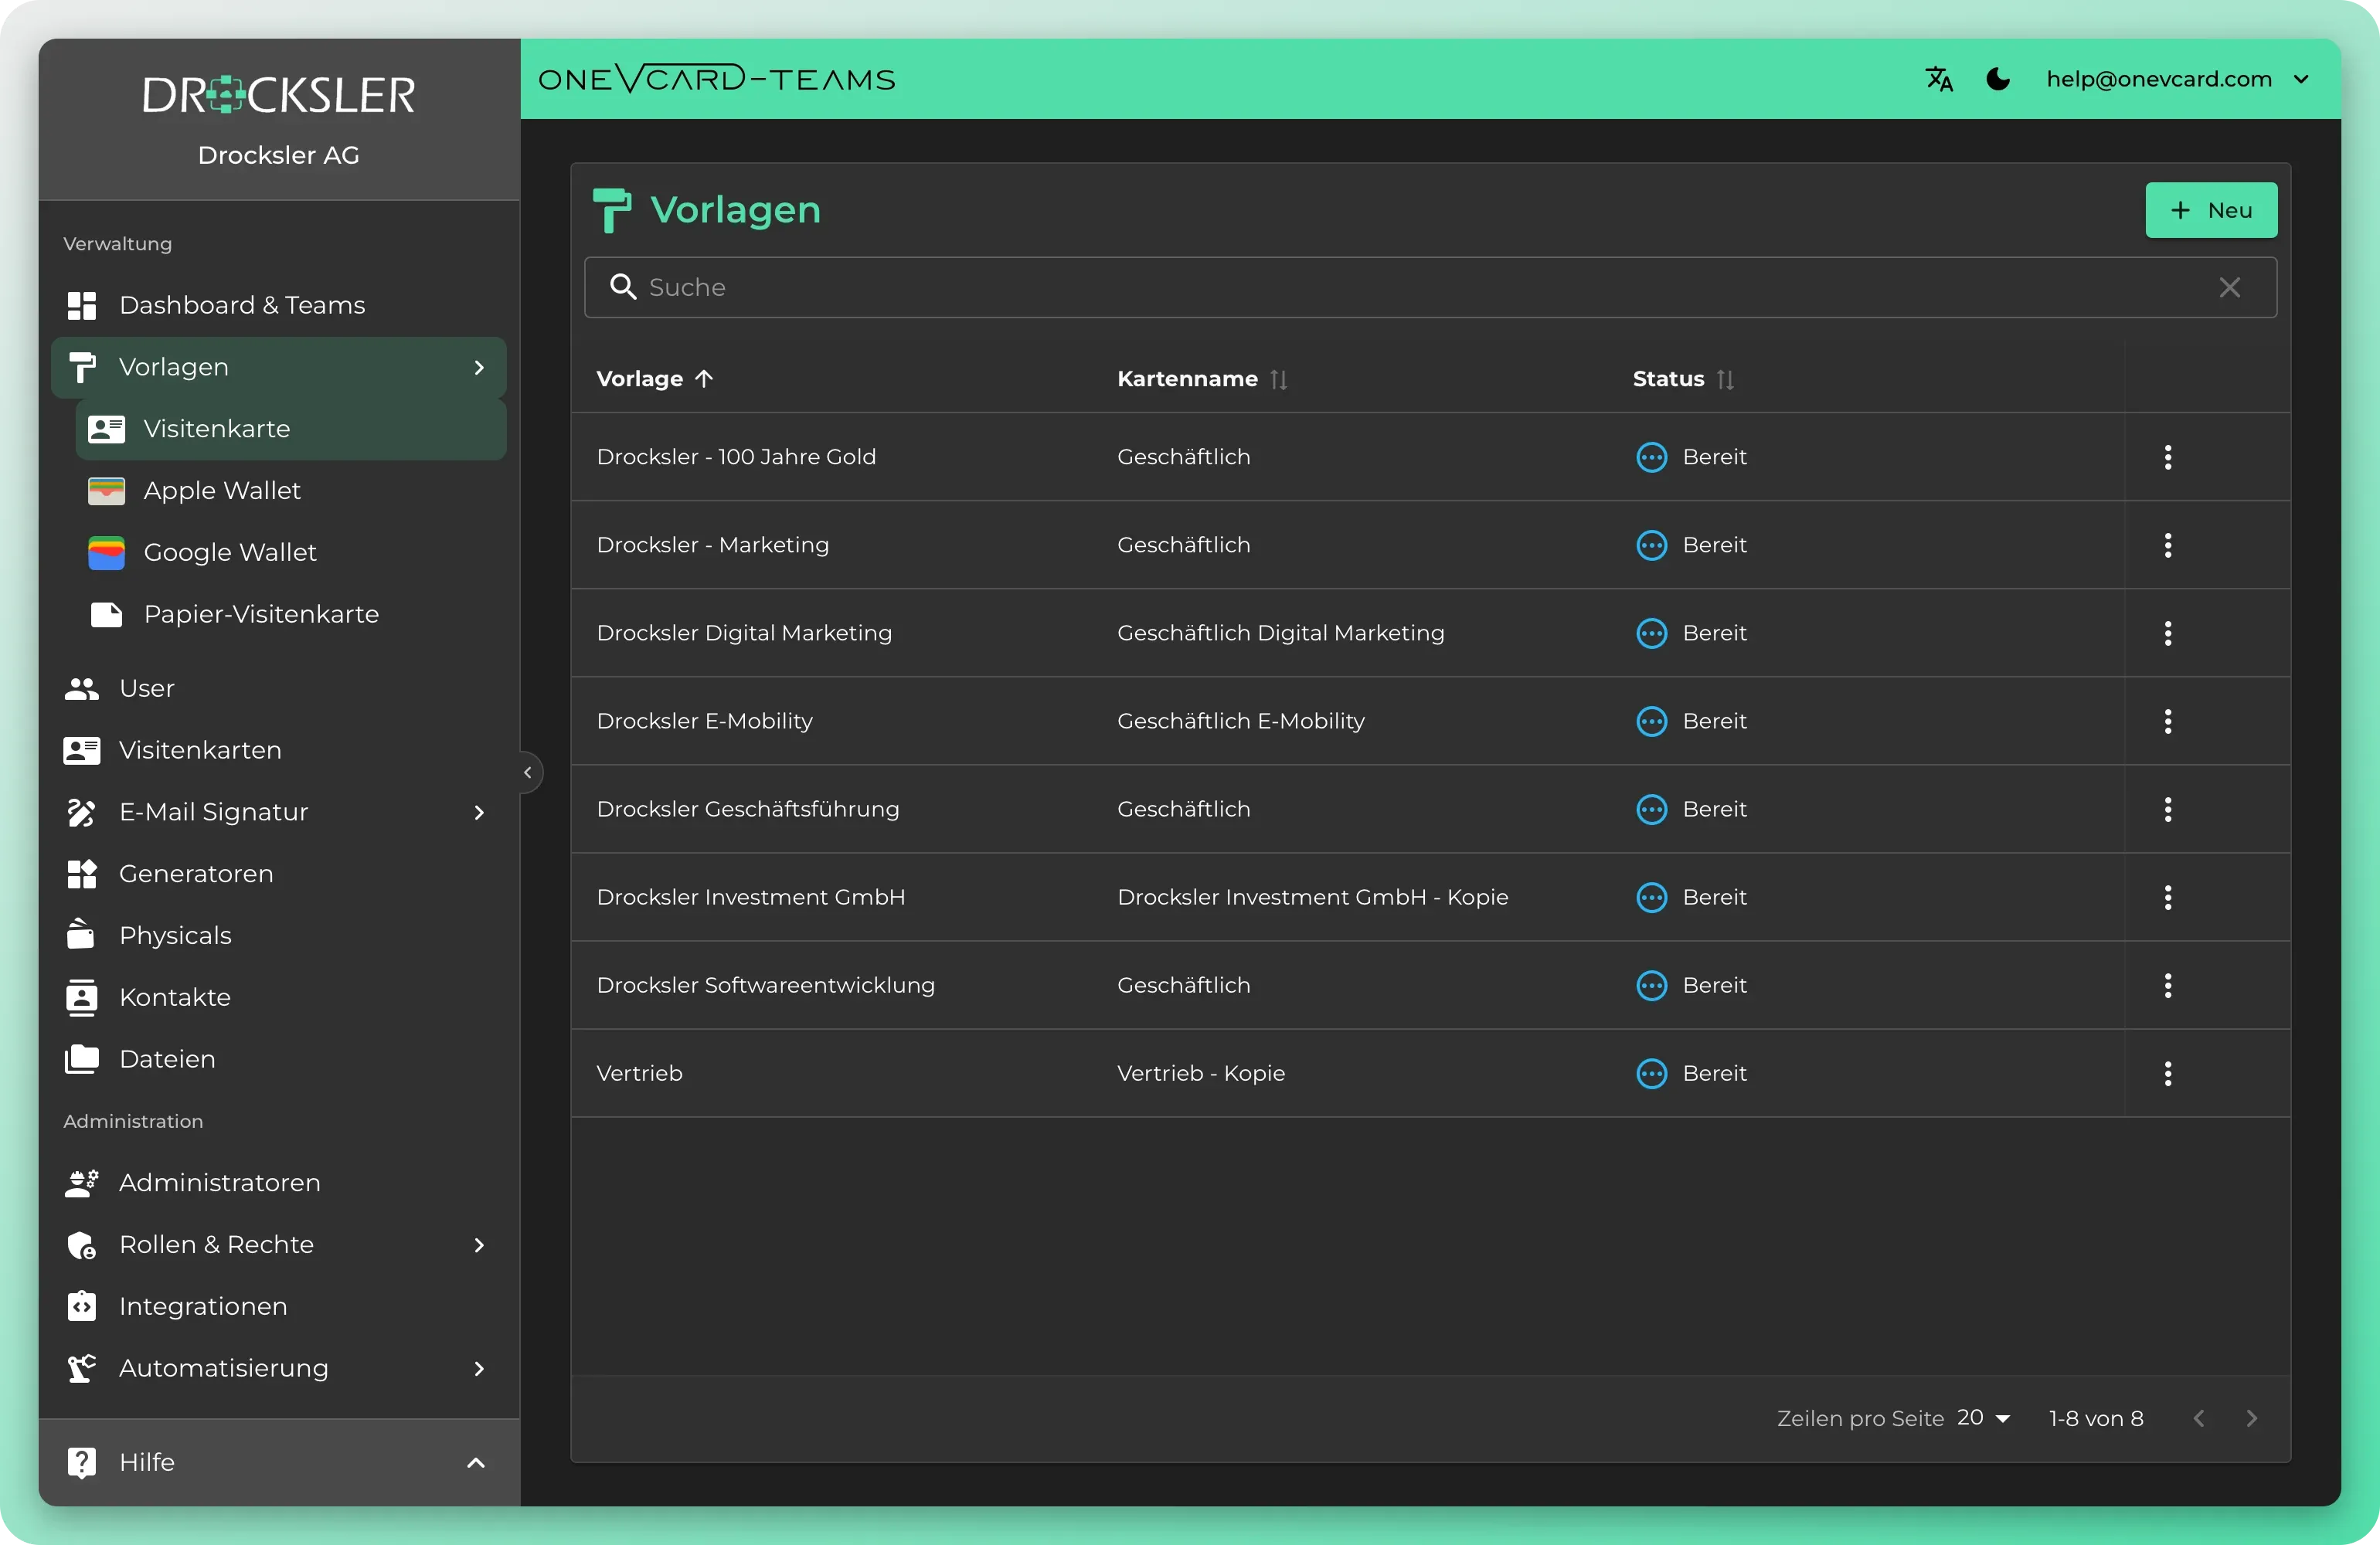Screen dimensions: 2380x1545
Task: Go to next page arrow
Action: 2251,1418
